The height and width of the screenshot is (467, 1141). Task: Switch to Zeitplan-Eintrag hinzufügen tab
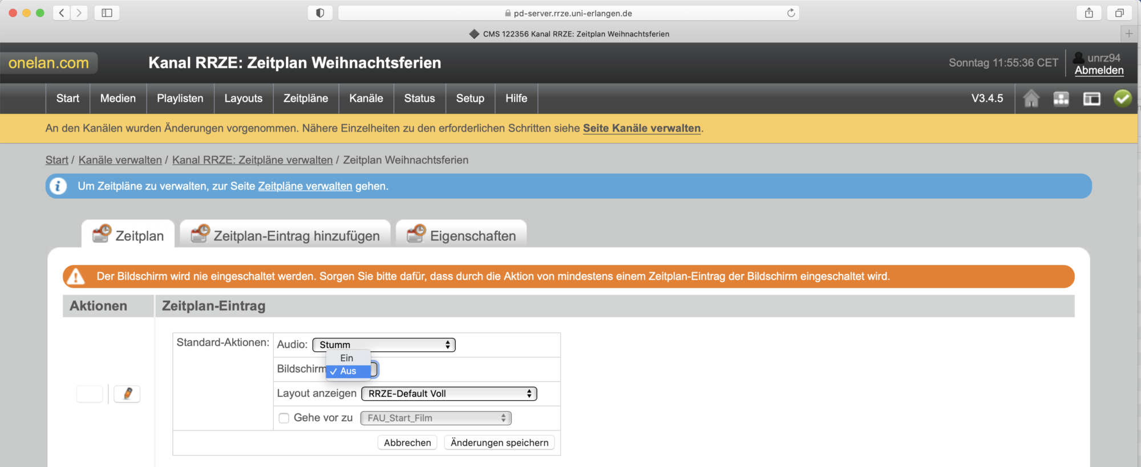point(285,236)
